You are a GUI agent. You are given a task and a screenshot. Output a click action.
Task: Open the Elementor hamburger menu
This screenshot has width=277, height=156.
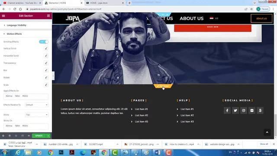[3, 16]
